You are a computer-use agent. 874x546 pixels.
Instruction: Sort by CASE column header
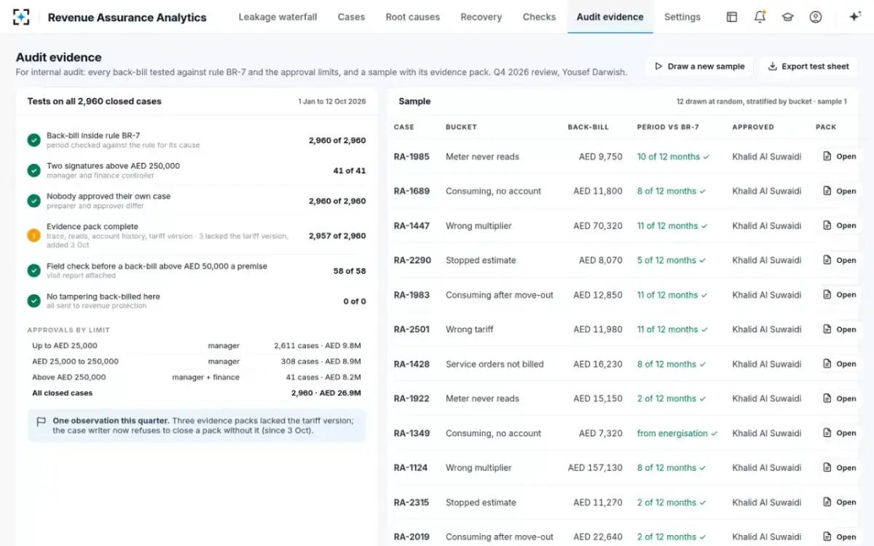403,127
